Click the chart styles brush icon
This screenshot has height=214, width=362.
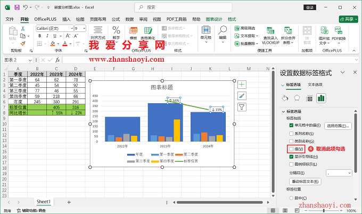point(242,96)
